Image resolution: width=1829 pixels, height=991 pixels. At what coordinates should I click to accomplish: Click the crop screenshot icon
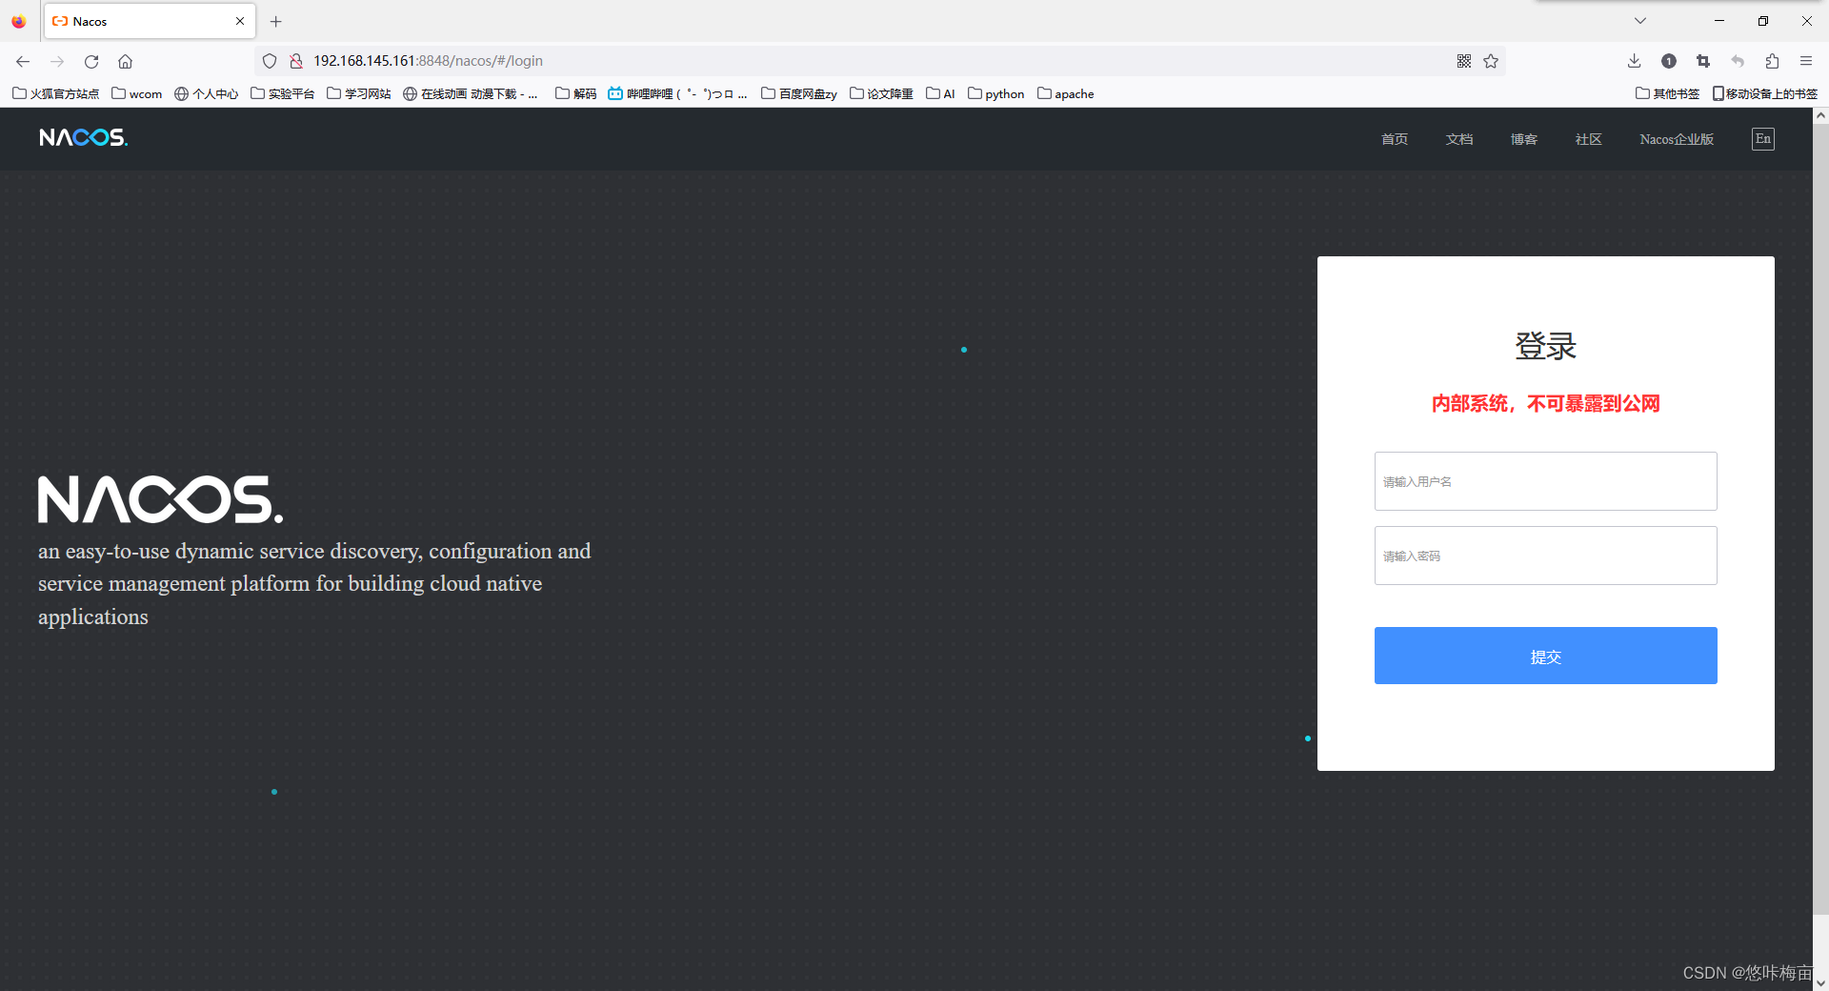point(1703,61)
